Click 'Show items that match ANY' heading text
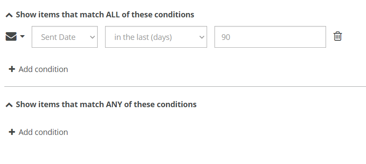366x164 pixels. (106, 104)
